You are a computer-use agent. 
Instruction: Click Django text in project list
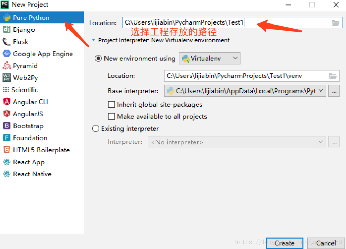pos(24,30)
